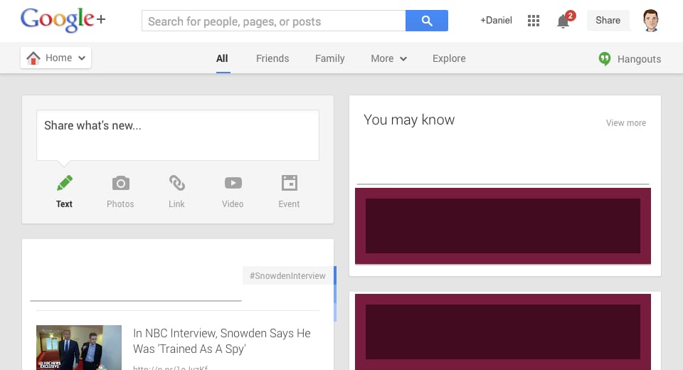
Task: Click the Share what's new text box
Action: (x=178, y=135)
